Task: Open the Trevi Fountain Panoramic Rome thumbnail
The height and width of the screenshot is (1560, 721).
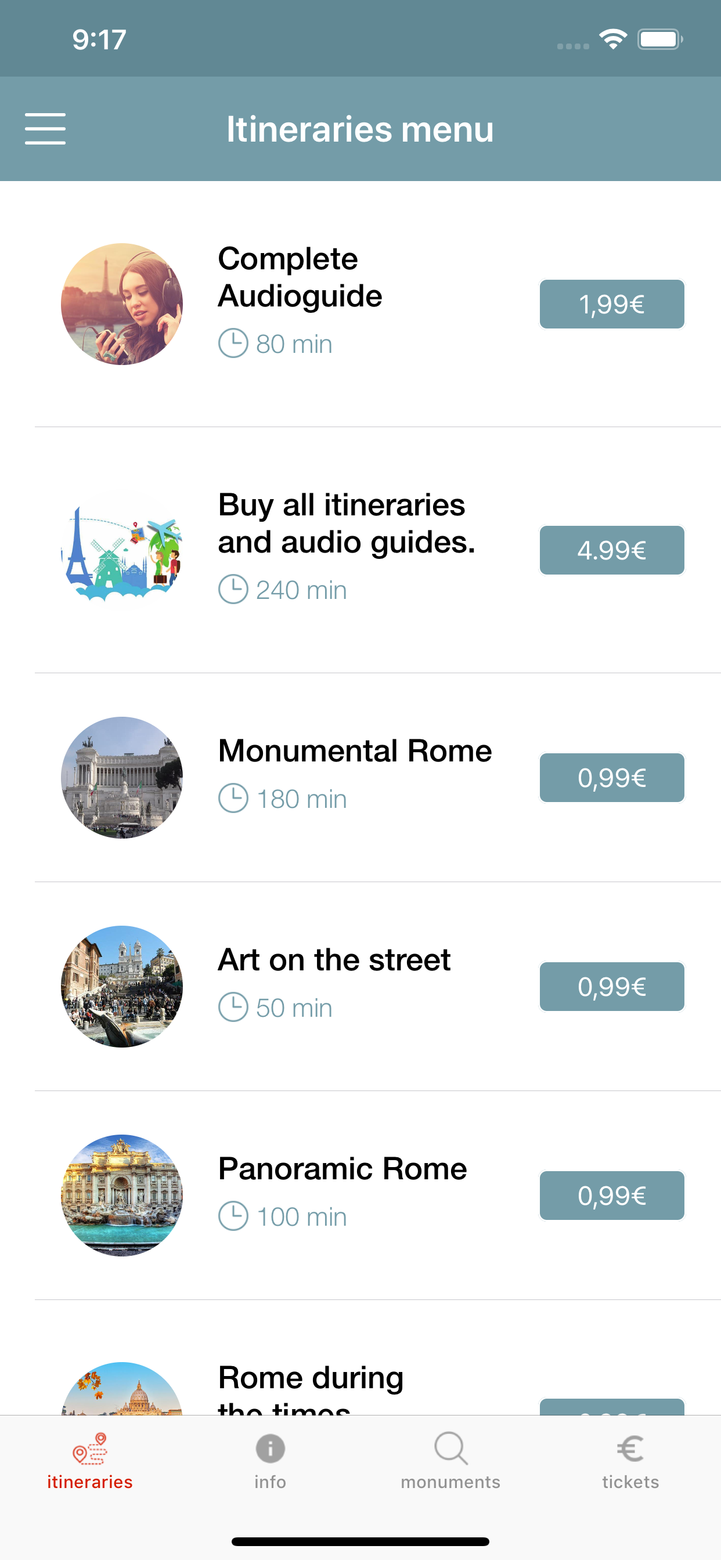Action: coord(122,1196)
